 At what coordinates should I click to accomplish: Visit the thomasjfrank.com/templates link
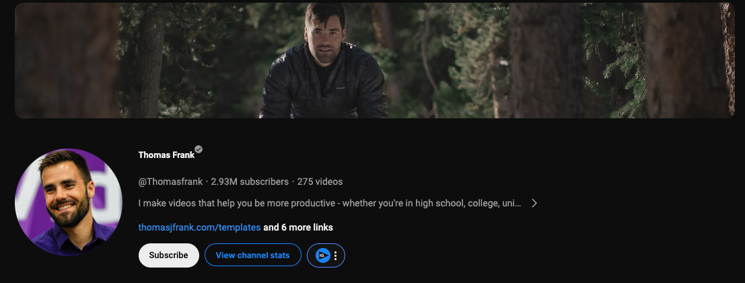point(199,227)
